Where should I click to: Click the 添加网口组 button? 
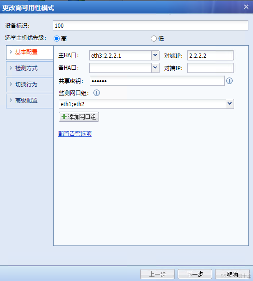point(79,117)
